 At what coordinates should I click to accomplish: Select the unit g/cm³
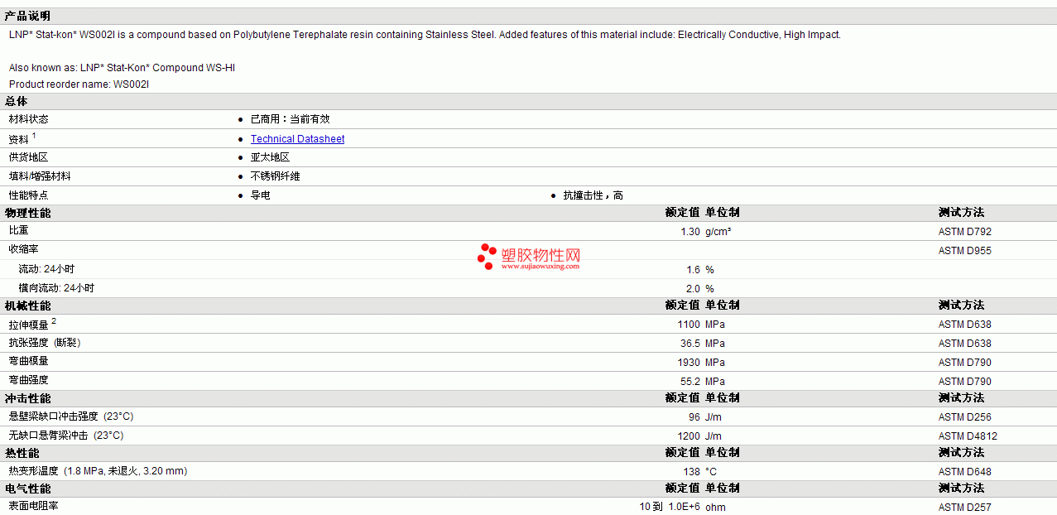pyautogui.click(x=718, y=232)
